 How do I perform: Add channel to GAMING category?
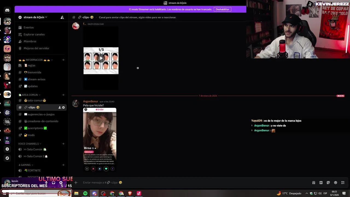(63, 165)
